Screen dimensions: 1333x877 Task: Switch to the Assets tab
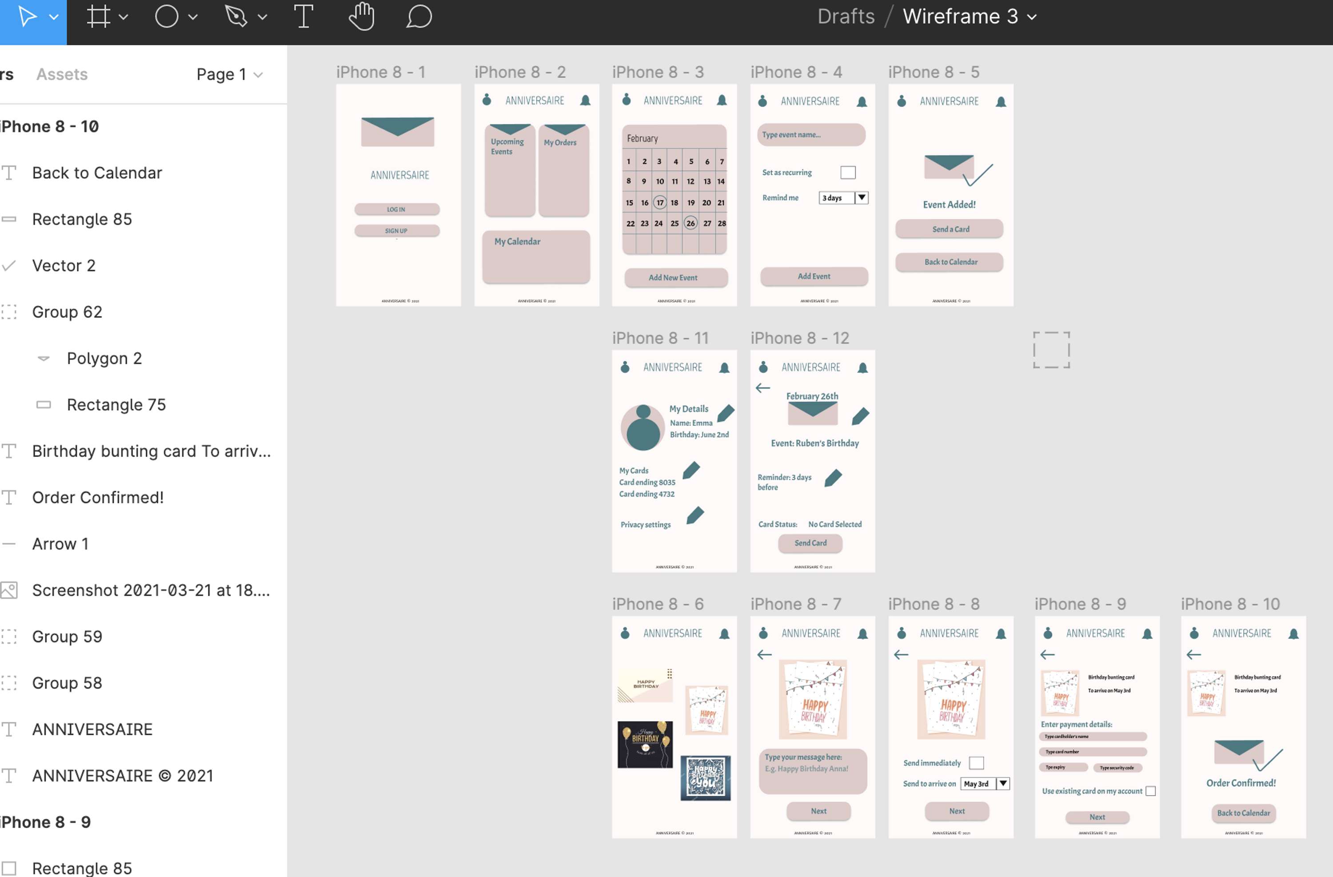tap(62, 74)
